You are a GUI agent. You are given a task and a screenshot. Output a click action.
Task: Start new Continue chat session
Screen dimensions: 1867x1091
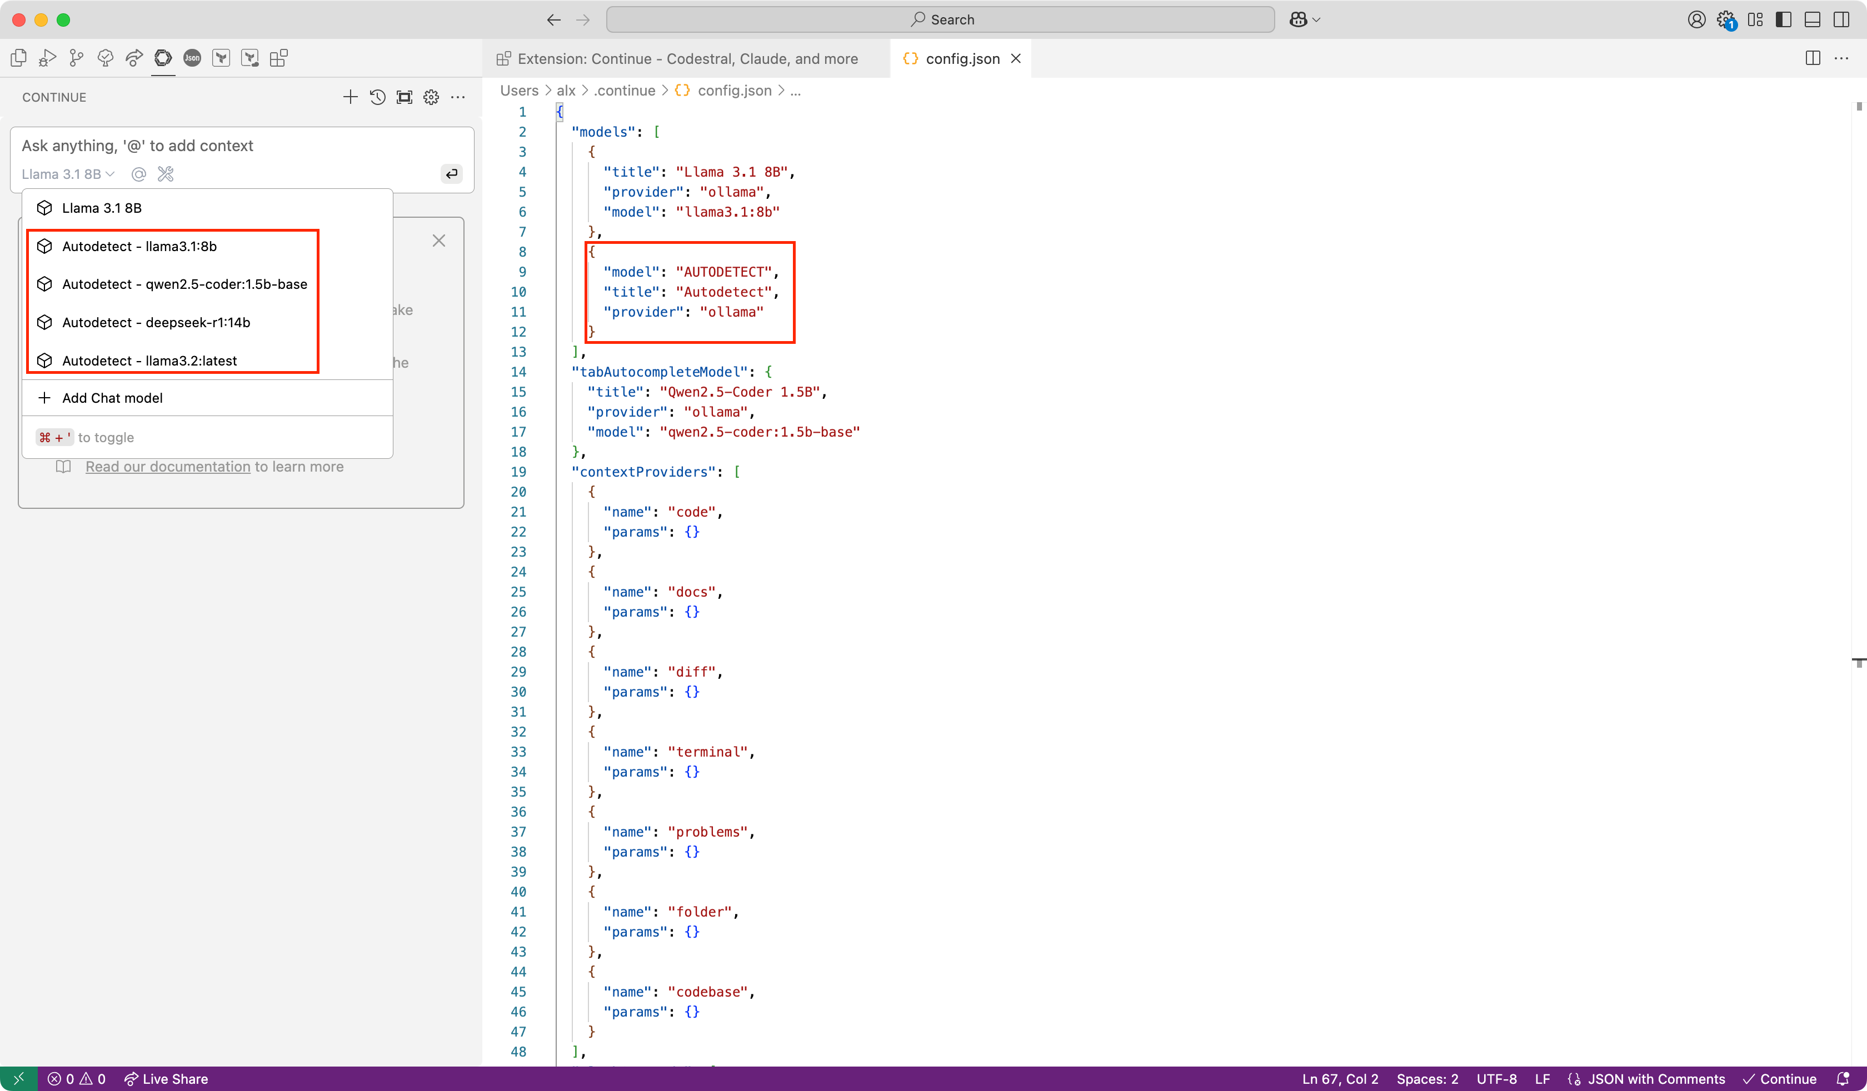click(x=351, y=97)
